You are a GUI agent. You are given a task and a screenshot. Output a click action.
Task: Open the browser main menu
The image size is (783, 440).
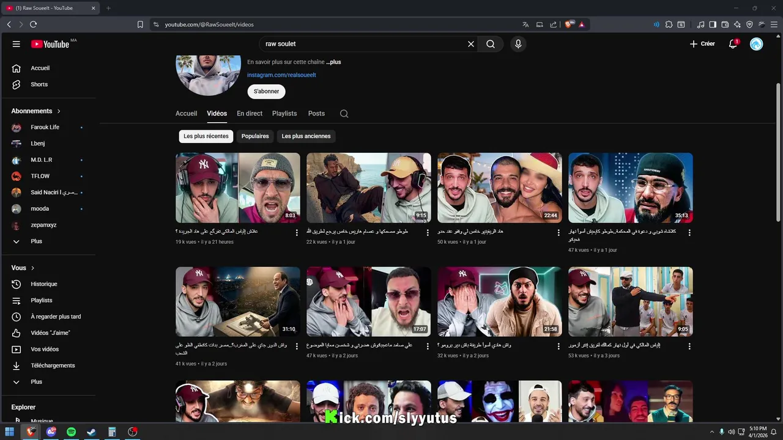click(774, 24)
